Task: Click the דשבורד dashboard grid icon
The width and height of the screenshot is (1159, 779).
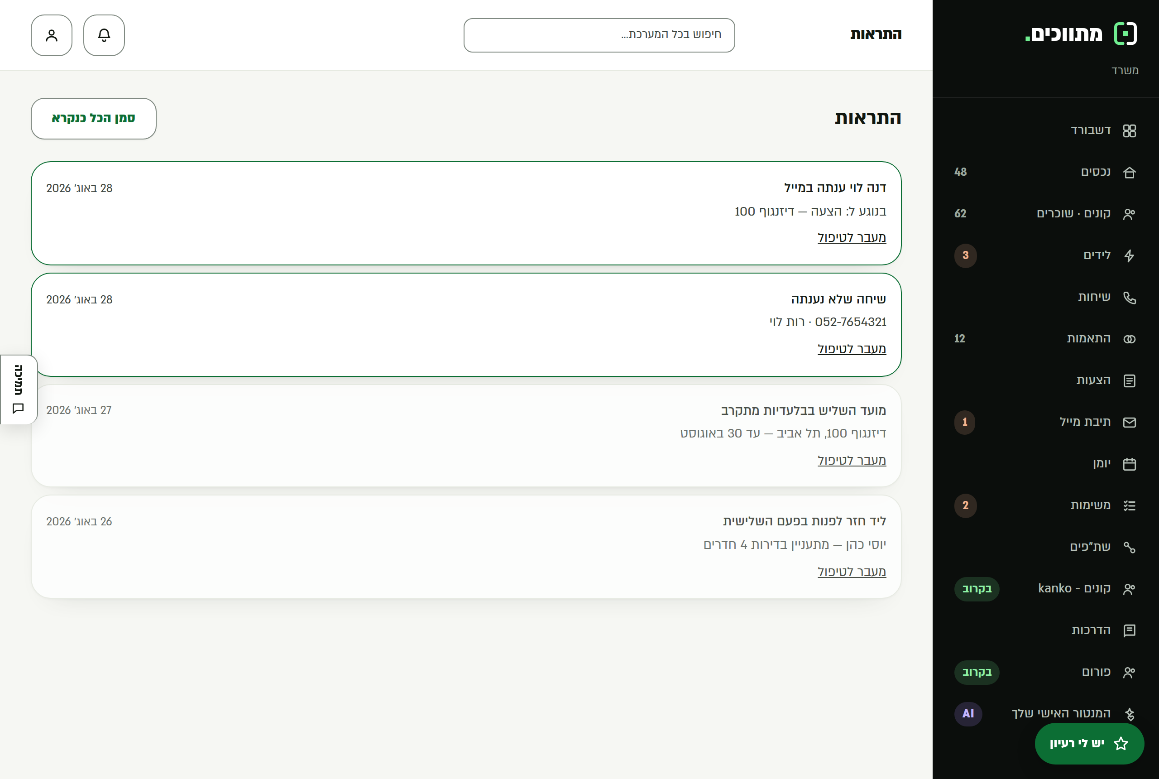Action: (x=1129, y=130)
